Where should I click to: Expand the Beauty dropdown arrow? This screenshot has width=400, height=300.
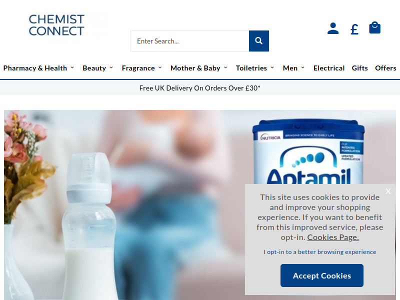pyautogui.click(x=111, y=67)
